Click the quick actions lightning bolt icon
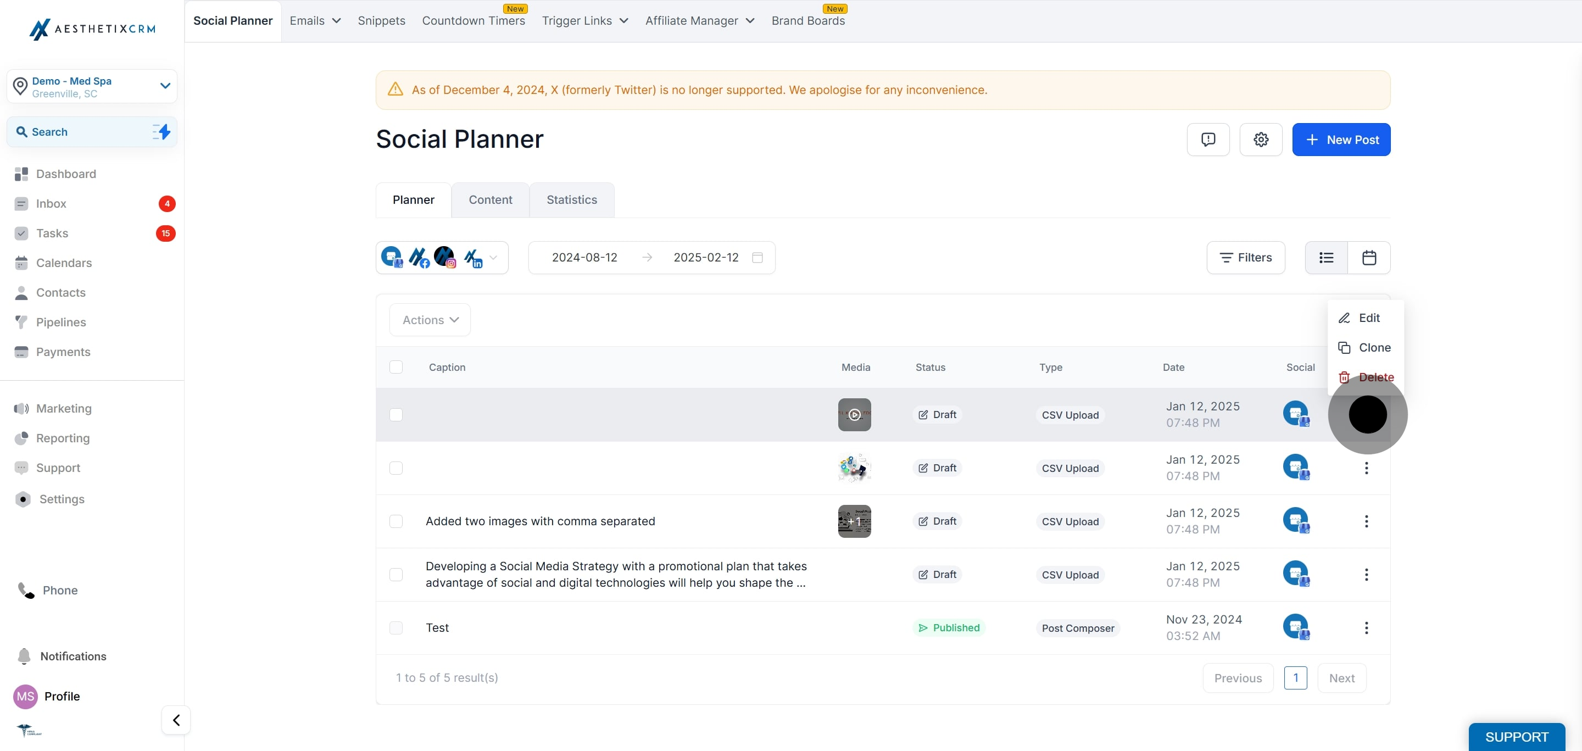Viewport: 1582px width, 751px height. (161, 131)
